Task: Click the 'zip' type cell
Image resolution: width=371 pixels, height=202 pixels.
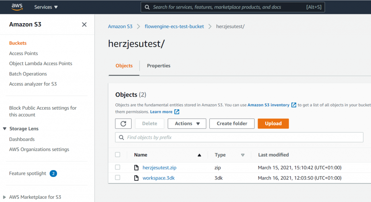Action: (x=218, y=168)
